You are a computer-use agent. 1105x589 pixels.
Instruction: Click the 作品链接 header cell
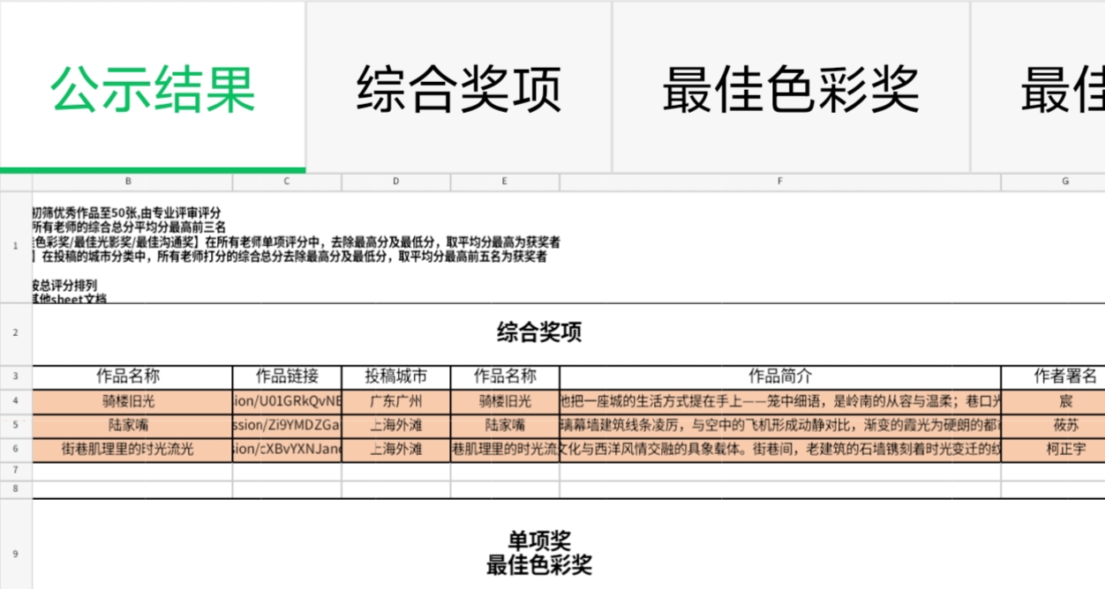[x=287, y=377]
